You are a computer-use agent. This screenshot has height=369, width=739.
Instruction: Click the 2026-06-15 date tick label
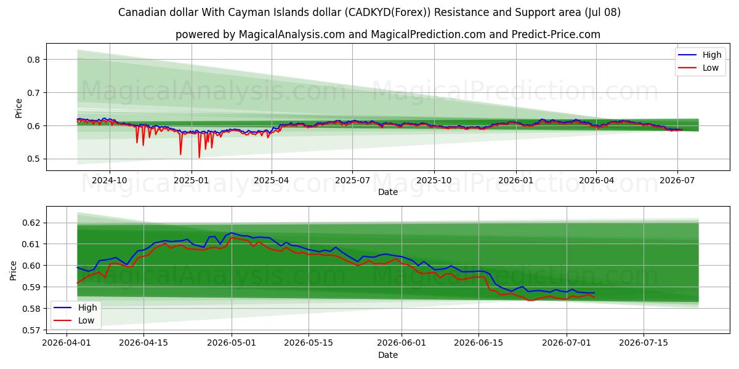tap(479, 343)
